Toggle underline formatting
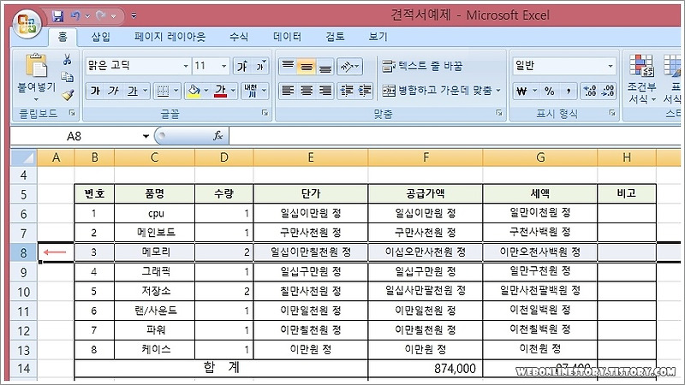Viewport: 685px width, 385px height. [133, 91]
